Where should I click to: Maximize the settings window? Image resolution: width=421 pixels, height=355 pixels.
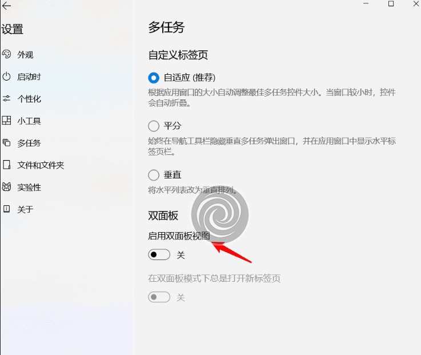point(391,4)
